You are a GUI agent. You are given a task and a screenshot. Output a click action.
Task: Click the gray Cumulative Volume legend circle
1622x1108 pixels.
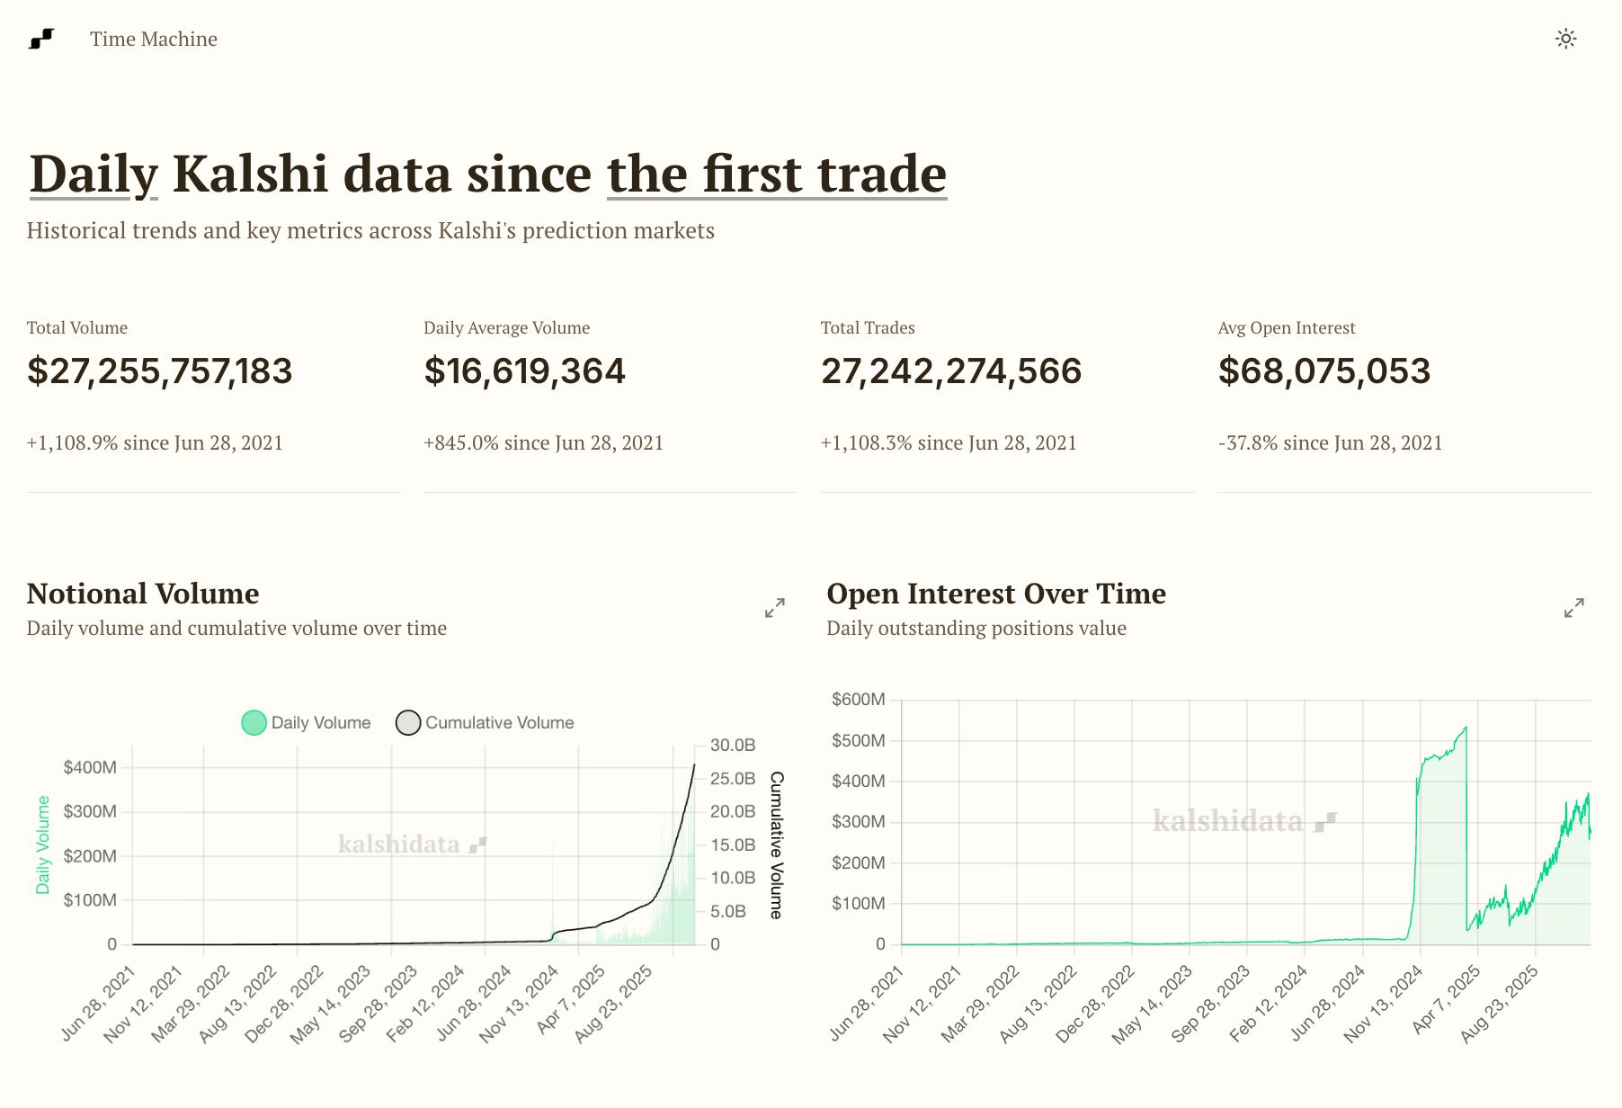(408, 722)
